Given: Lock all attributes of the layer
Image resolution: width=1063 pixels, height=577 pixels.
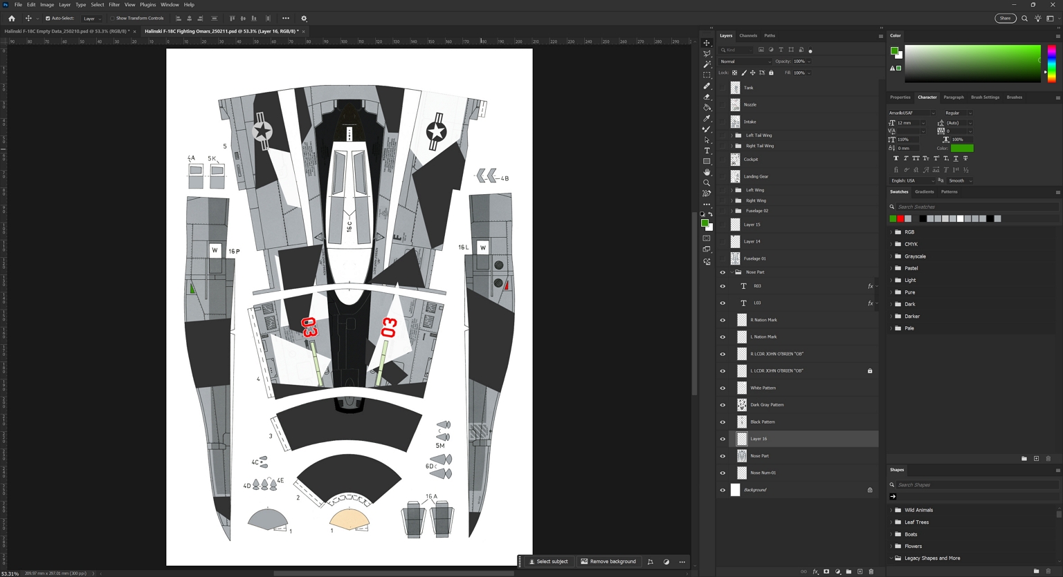Looking at the screenshot, I should (771, 73).
